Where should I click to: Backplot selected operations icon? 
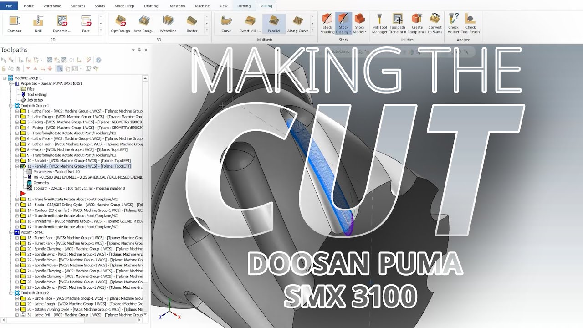pos(50,60)
